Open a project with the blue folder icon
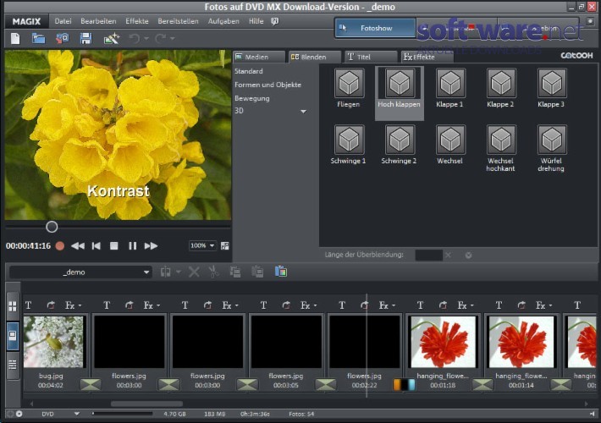This screenshot has height=423, width=601. 38,38
